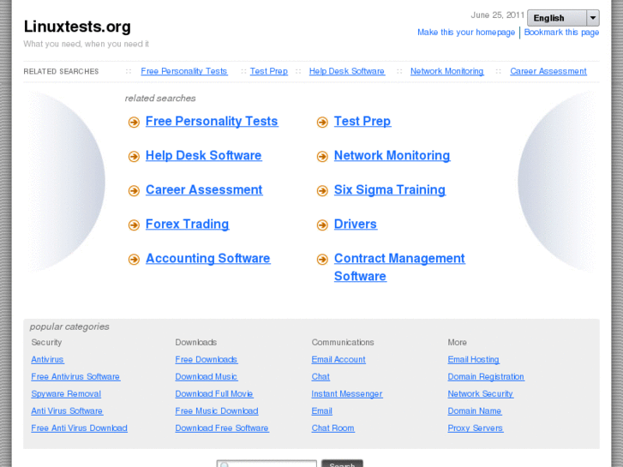Go to the Download Full Movie link
Viewport: 623px width, 467px height.
click(x=213, y=394)
